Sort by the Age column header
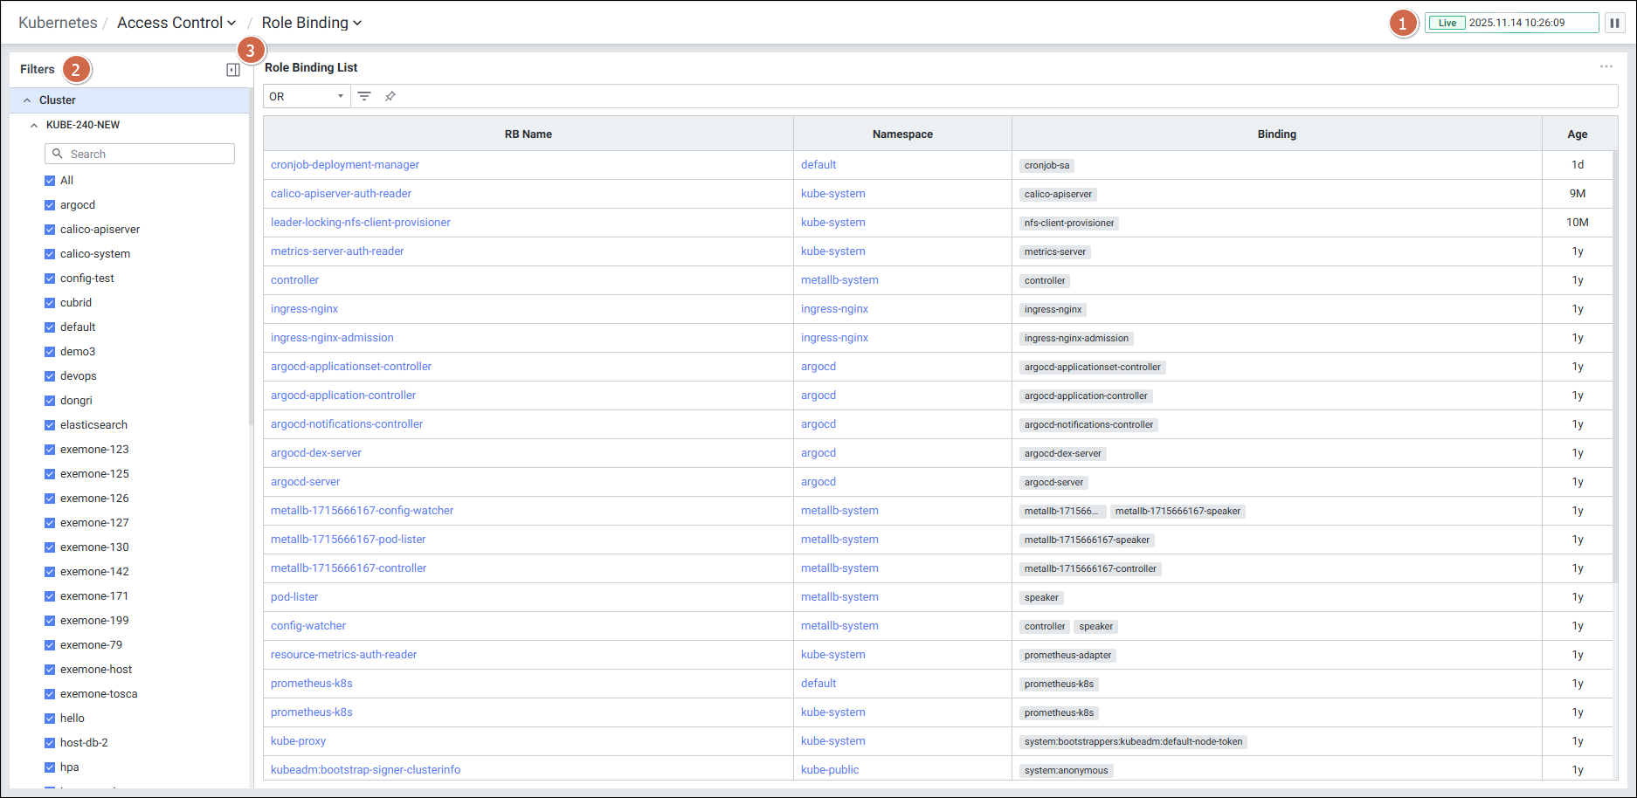Image resolution: width=1637 pixels, height=798 pixels. click(1577, 134)
